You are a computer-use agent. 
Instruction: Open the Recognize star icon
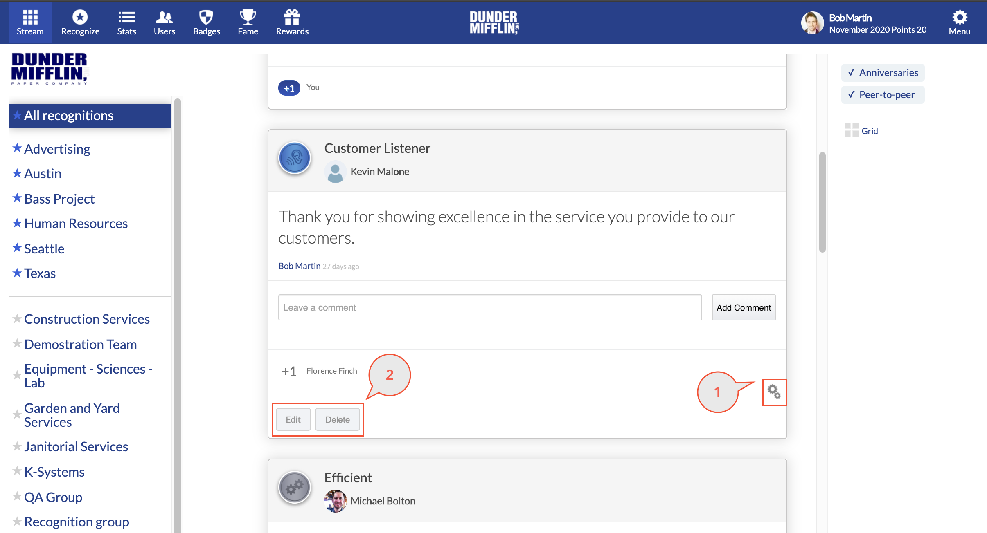[x=80, y=18]
